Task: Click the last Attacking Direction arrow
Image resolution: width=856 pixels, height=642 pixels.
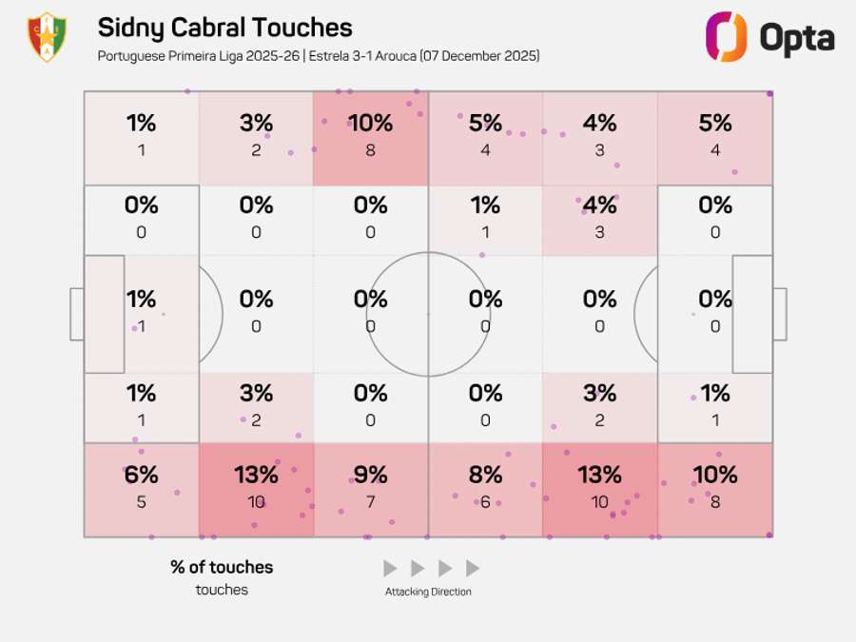Action: (473, 569)
